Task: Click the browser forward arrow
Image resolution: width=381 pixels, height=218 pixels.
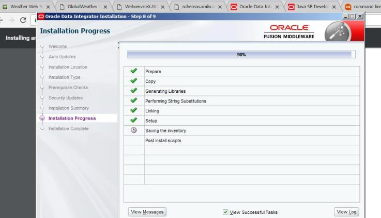Action: point(11,20)
